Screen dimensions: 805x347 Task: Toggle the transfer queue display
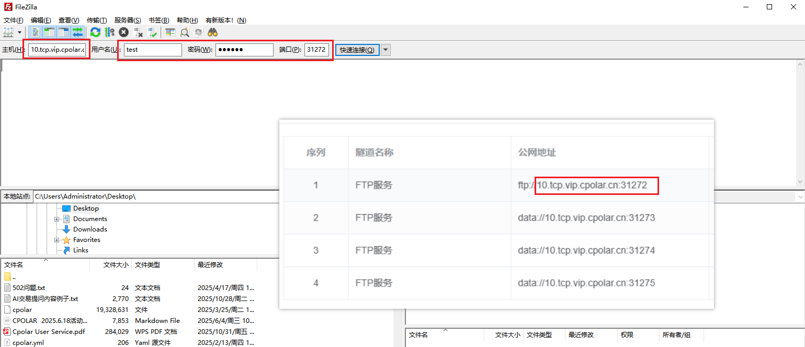77,32
